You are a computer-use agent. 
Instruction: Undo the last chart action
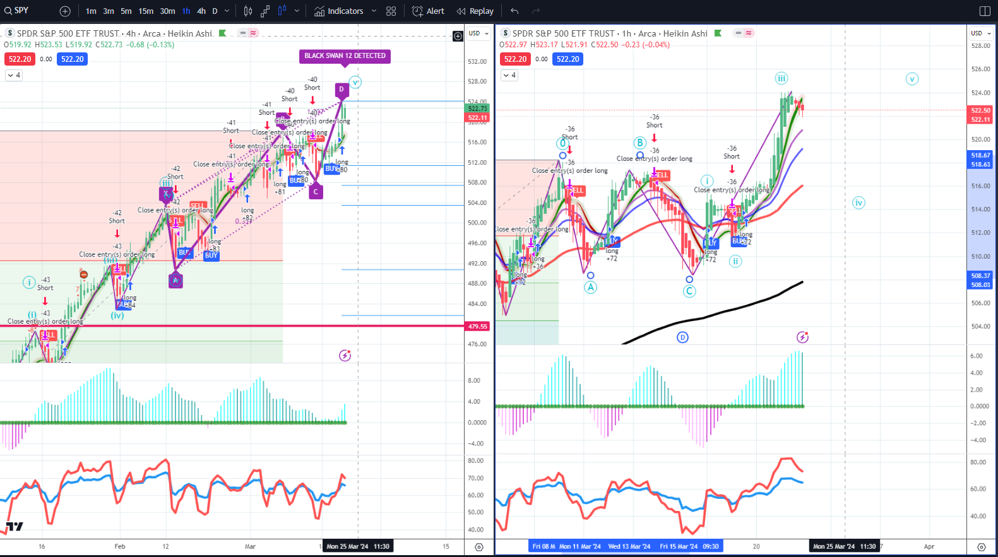(514, 11)
